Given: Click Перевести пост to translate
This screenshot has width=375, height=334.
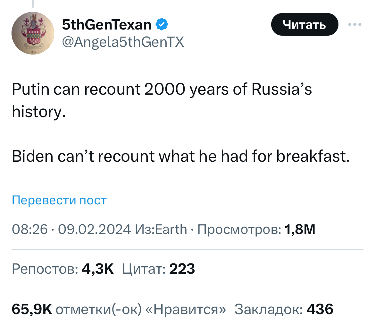Looking at the screenshot, I should [59, 200].
